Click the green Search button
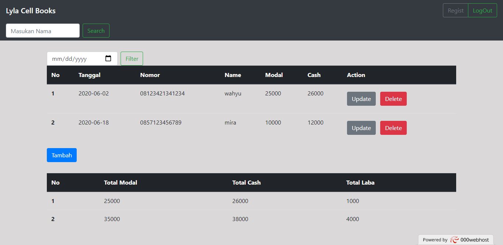 (x=96, y=31)
